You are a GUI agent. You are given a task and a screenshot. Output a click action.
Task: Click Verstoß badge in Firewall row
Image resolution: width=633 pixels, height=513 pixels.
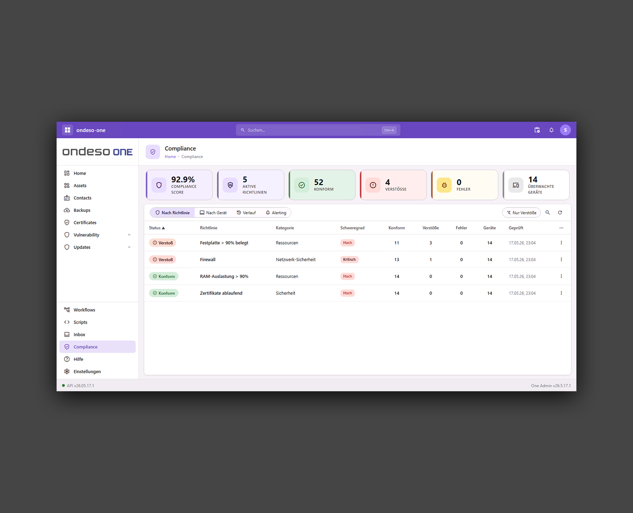click(163, 260)
